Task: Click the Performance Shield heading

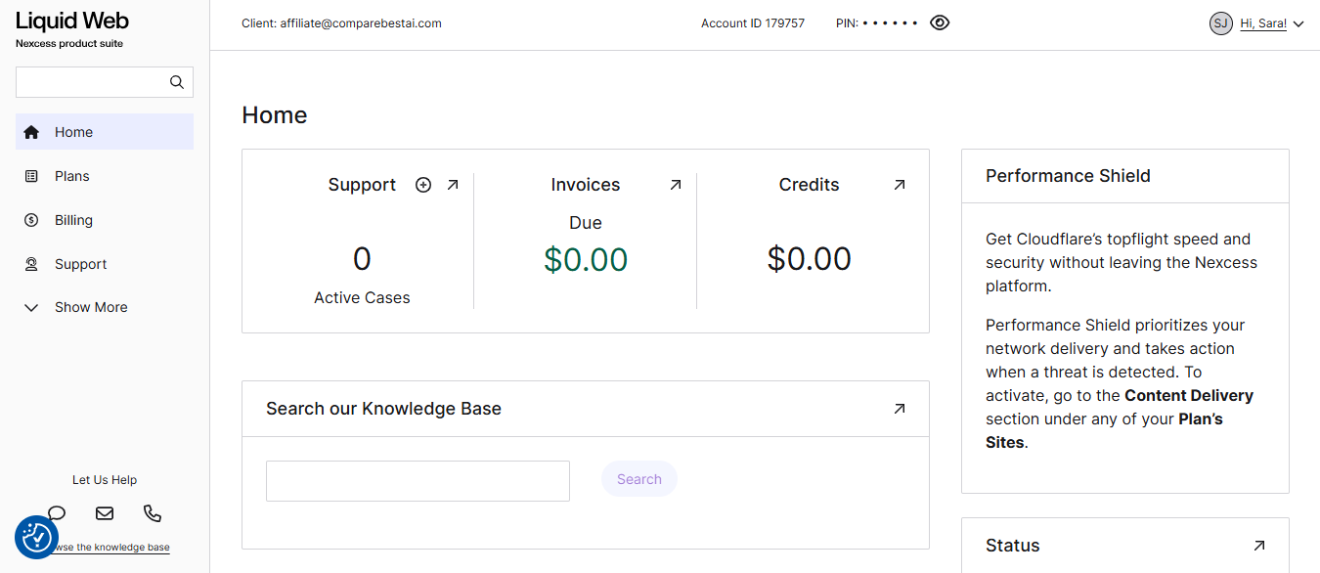Action: [x=1068, y=176]
